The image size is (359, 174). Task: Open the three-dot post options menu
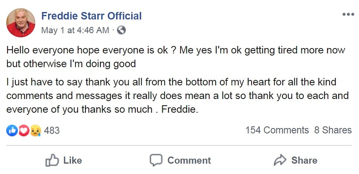[x=347, y=14]
